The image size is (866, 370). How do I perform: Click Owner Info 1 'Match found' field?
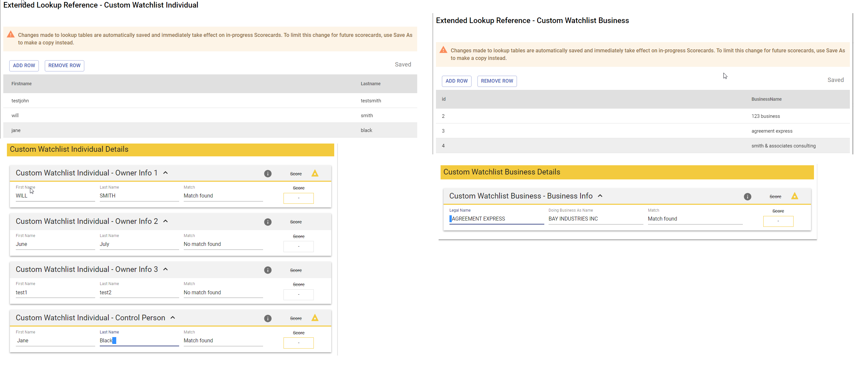(x=223, y=196)
